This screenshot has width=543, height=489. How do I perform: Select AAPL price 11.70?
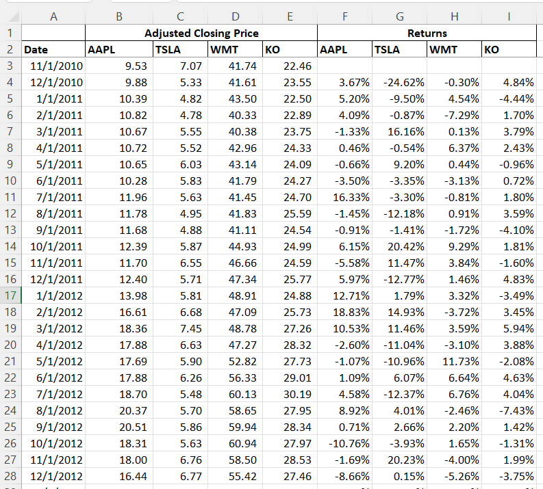point(118,263)
